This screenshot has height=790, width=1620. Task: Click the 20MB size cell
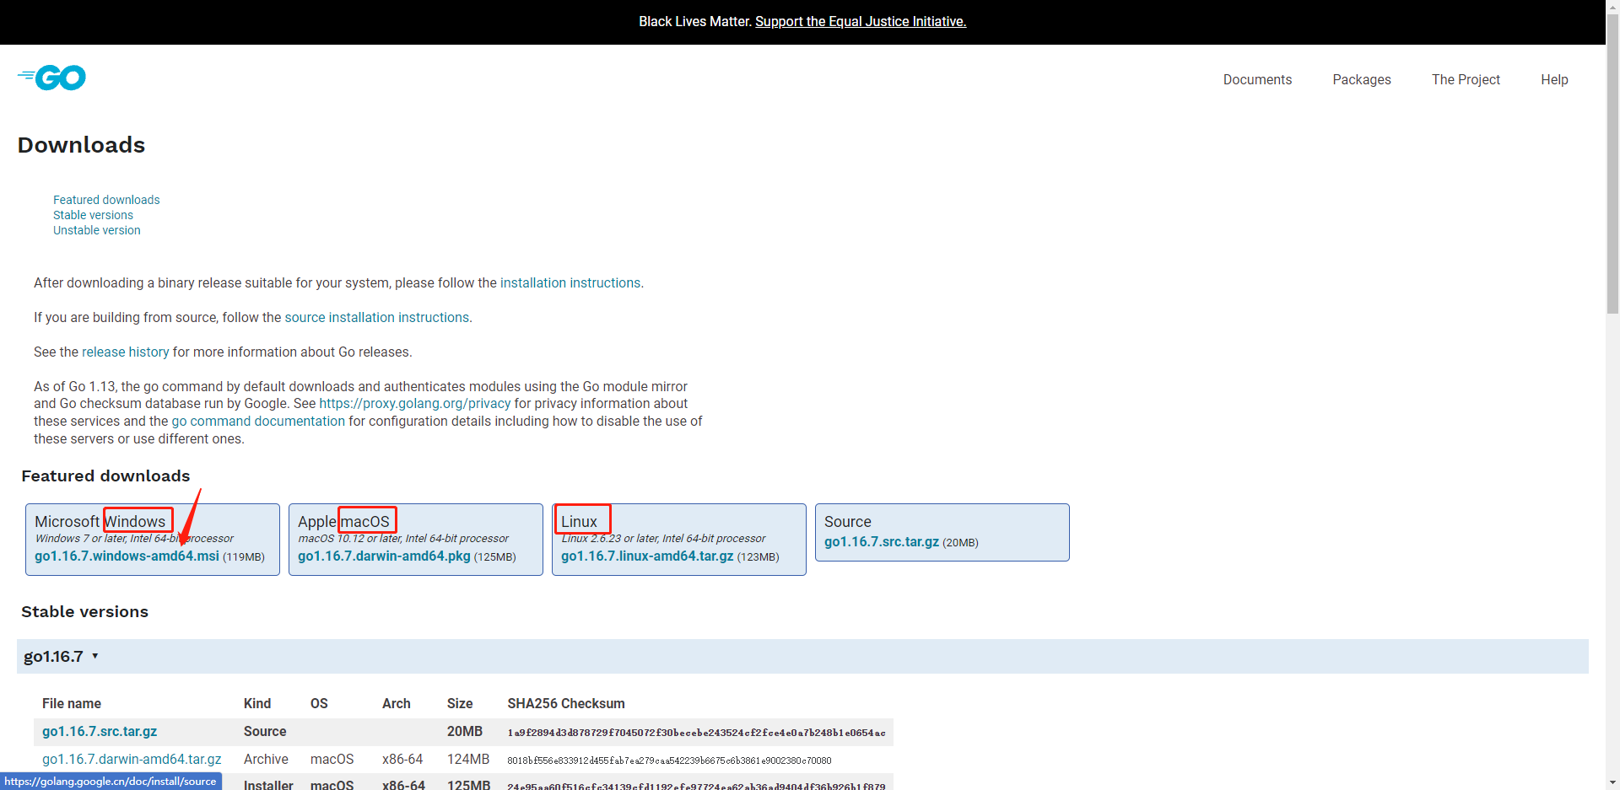[x=465, y=731]
